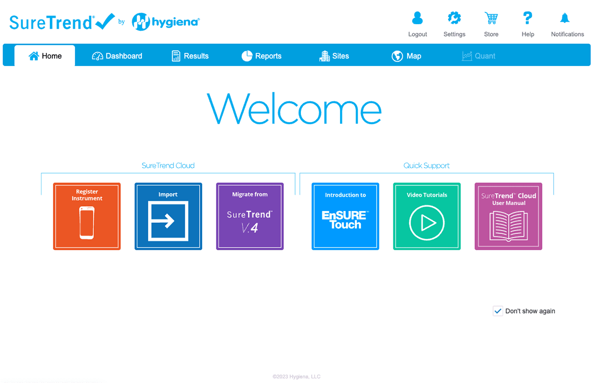Uncheck the Don't show again checkbox
The height and width of the screenshot is (383, 593).
coord(498,311)
